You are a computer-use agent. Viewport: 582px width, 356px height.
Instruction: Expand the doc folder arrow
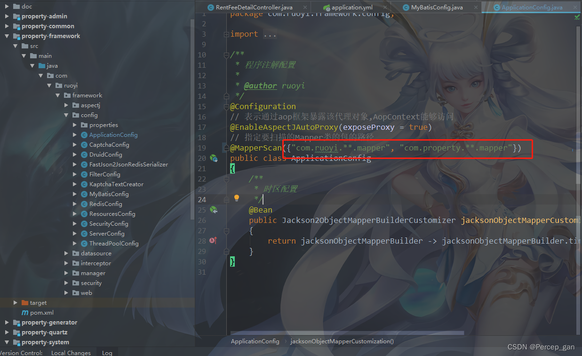click(x=7, y=7)
